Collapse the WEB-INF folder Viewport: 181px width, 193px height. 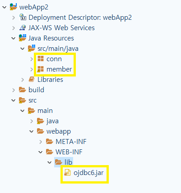point(41,152)
